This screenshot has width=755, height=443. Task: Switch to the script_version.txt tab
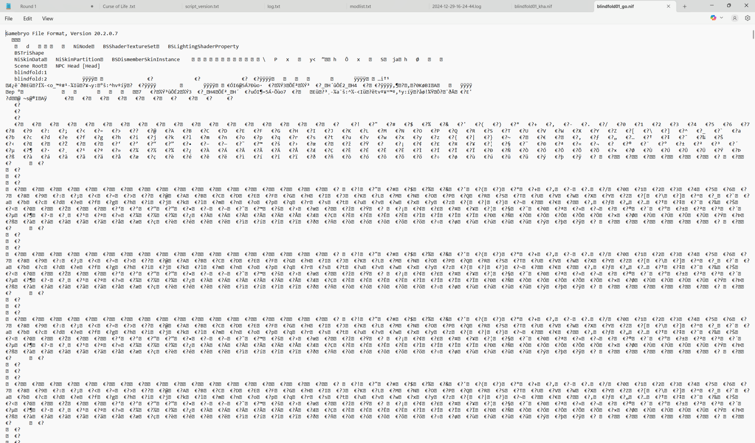pyautogui.click(x=222, y=6)
